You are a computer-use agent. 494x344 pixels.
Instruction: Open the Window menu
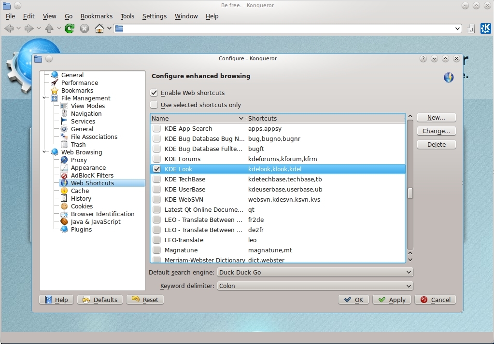click(x=186, y=16)
